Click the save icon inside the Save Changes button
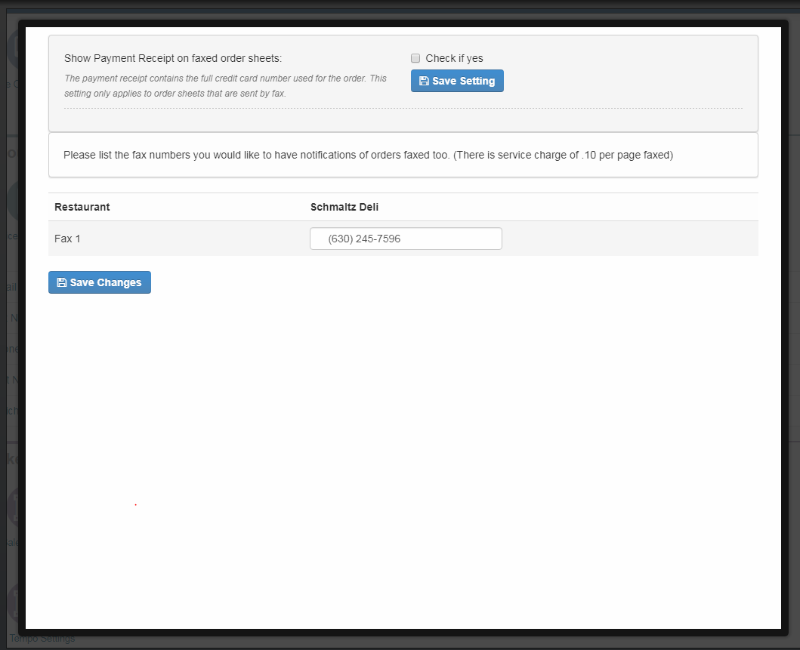 (61, 282)
